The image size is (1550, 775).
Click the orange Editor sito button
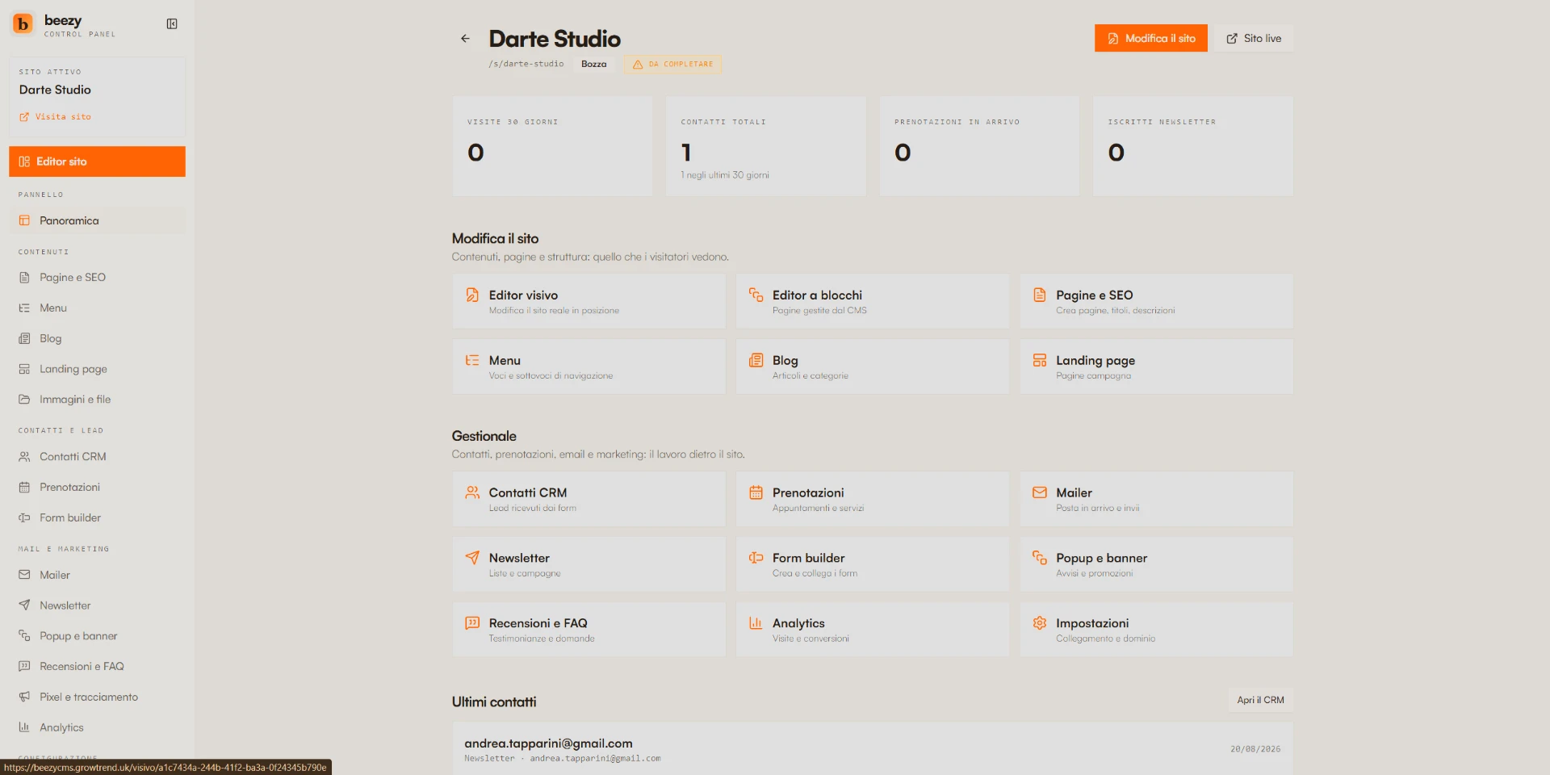[x=97, y=161]
